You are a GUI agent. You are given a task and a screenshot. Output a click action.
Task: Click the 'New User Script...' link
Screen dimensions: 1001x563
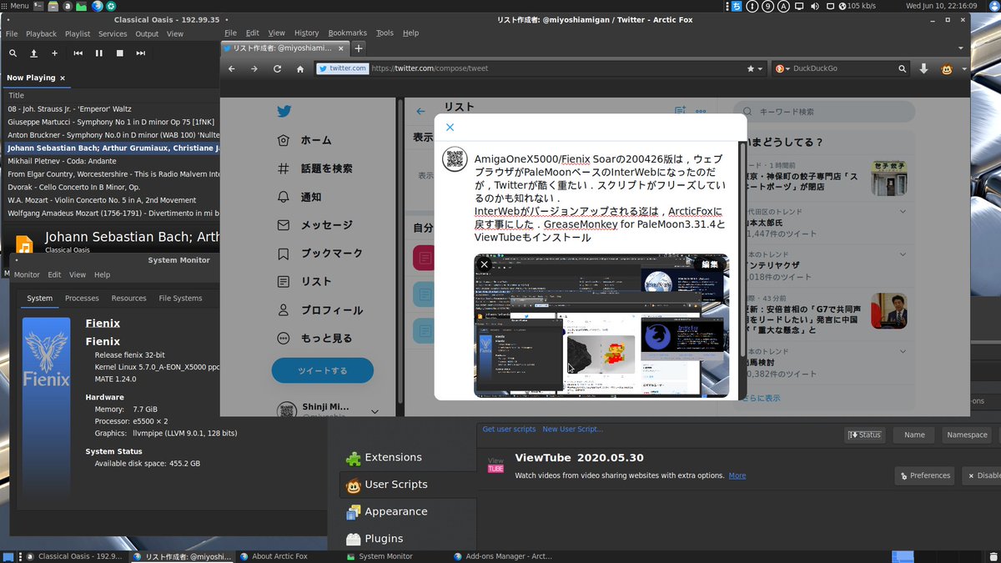point(572,429)
